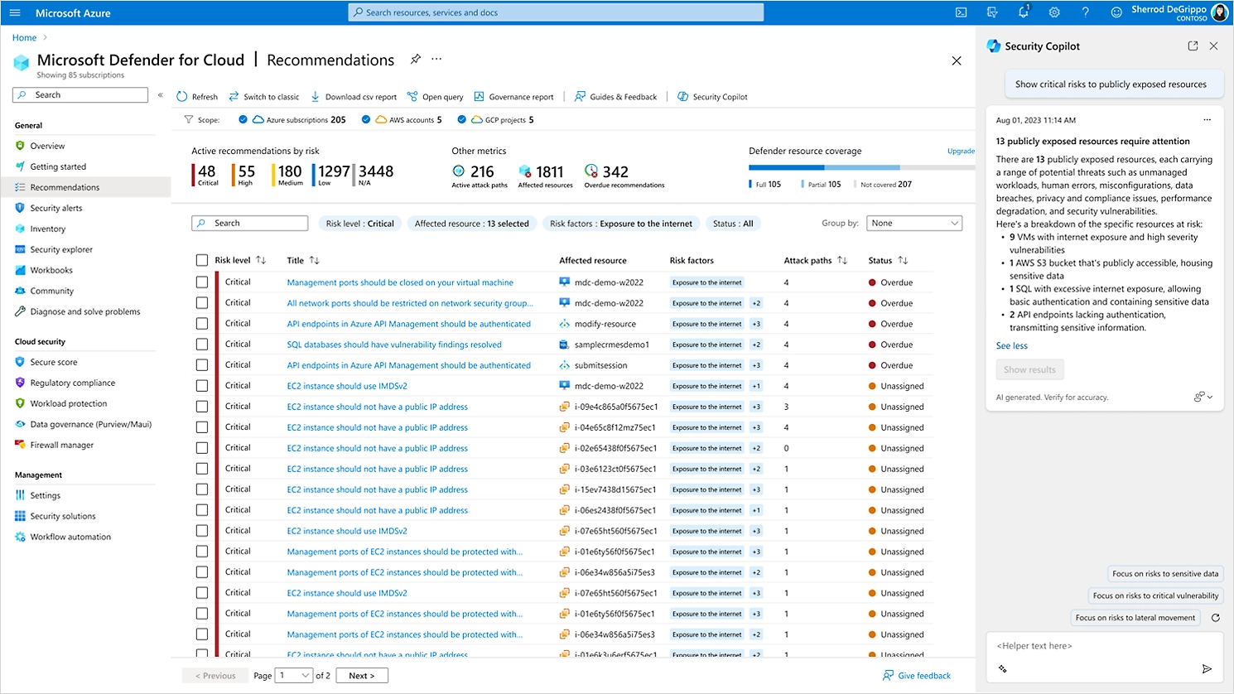Click the Azure top search box
1234x694 pixels.
pyautogui.click(x=556, y=12)
